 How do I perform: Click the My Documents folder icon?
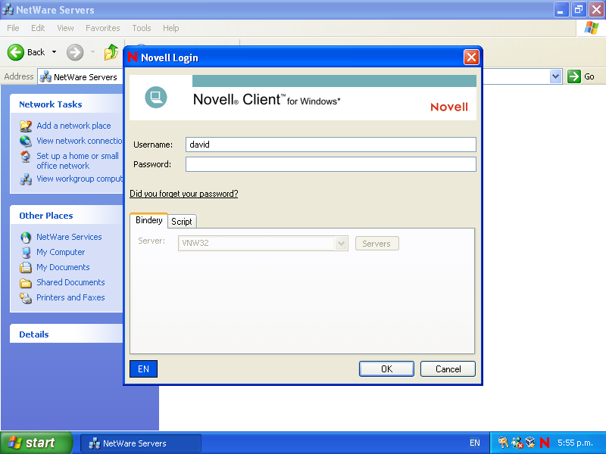point(26,268)
